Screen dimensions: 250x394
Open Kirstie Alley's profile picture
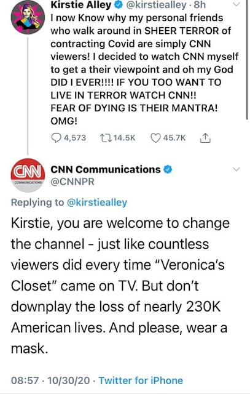pos(28,17)
